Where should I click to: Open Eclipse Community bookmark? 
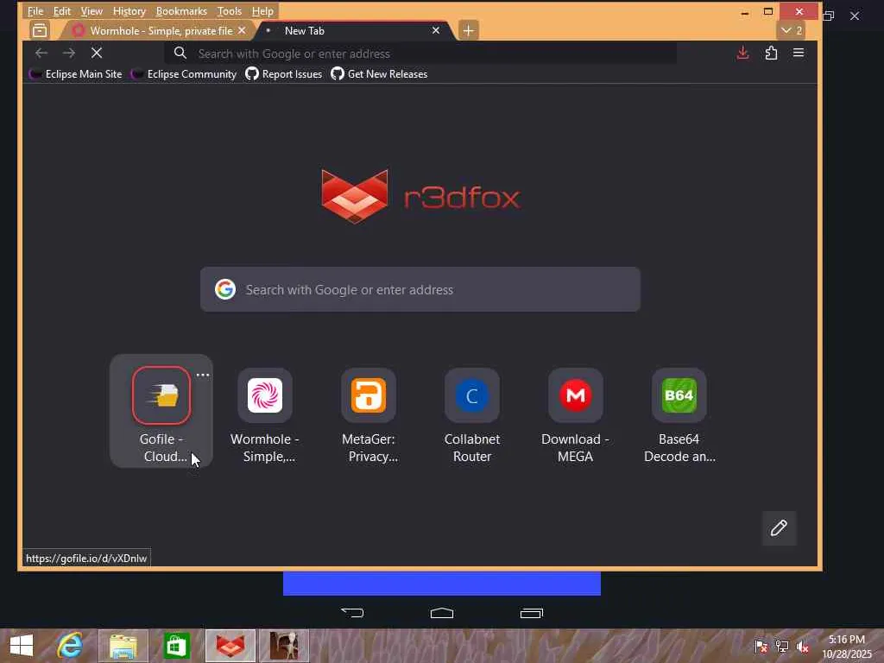(x=184, y=74)
